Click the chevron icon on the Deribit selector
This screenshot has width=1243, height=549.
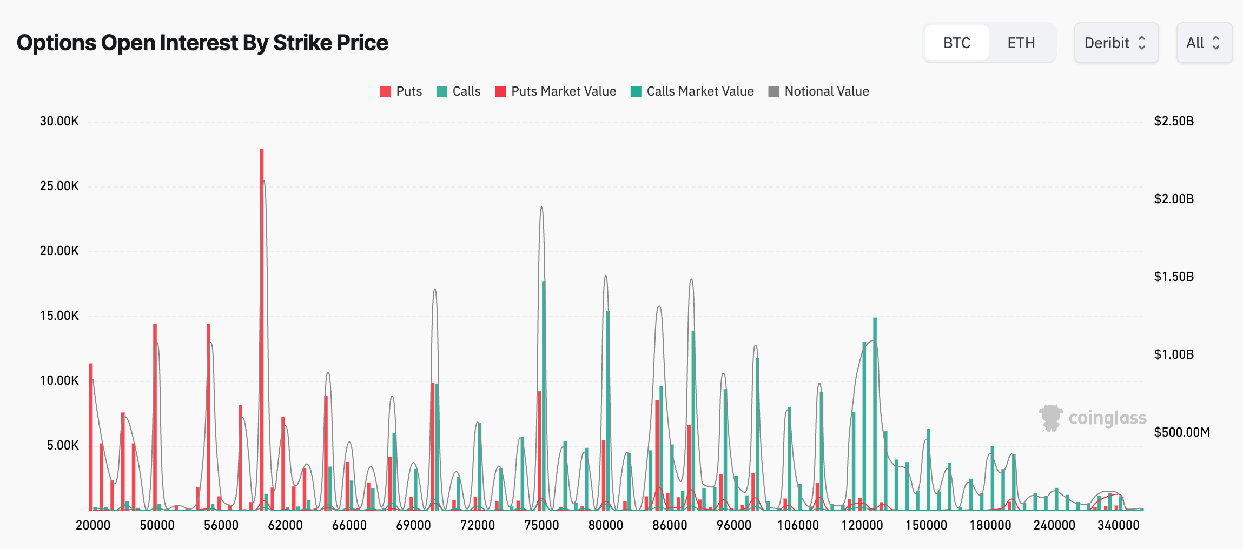[1143, 43]
